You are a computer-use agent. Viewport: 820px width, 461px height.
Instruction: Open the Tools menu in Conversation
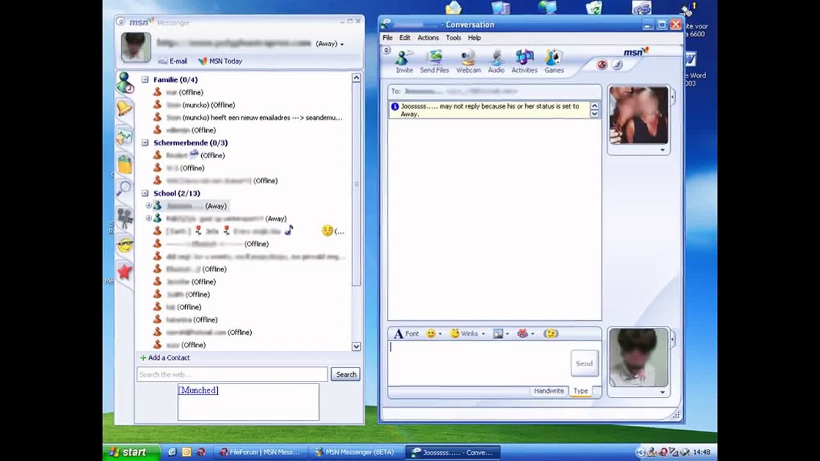coord(454,38)
